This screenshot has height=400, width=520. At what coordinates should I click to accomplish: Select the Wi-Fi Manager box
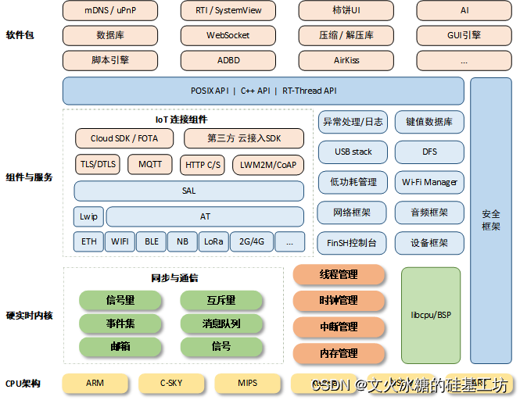(x=429, y=182)
